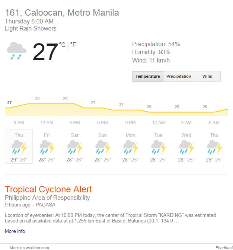Select today's Thu forecast card, high 29° low 26°
The height and width of the screenshot is (250, 233).
pyautogui.click(x=19, y=147)
